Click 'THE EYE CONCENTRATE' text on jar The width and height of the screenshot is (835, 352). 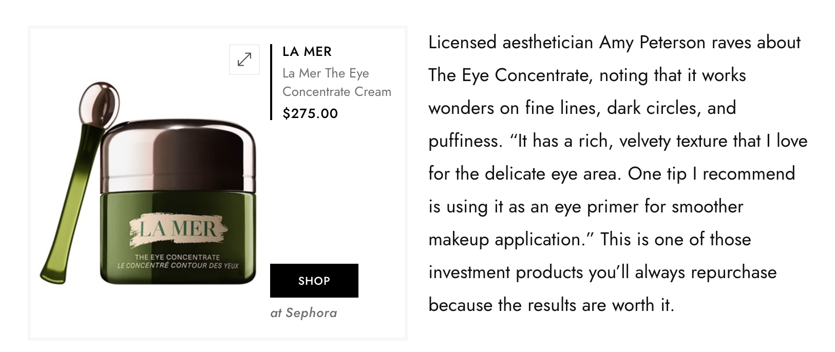pyautogui.click(x=177, y=257)
